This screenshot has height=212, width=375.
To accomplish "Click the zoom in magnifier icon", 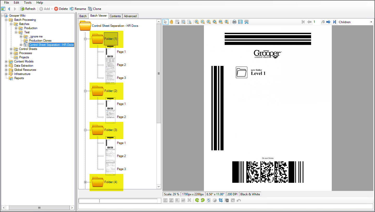I will [x=197, y=22].
